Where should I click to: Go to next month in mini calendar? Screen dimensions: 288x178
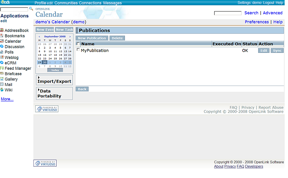tap(70, 37)
